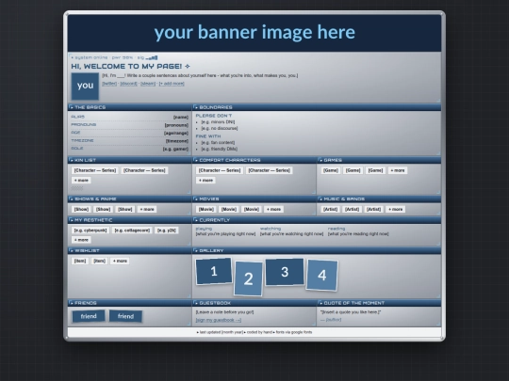Viewport: 509px width, 381px height.
Task: Select the '[e.g. cottagecore]' aesthetic tag
Action: 132,230
